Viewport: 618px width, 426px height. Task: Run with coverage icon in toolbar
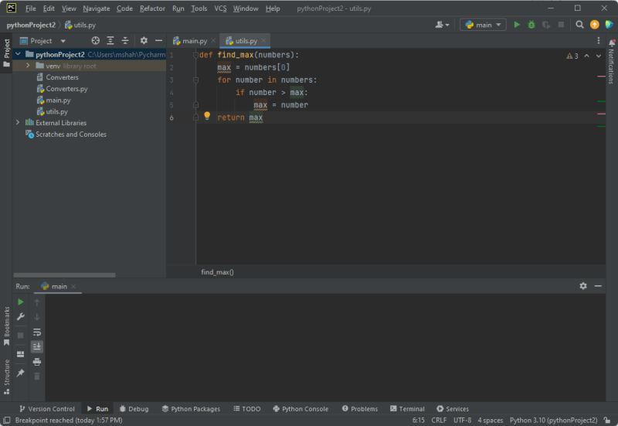(x=546, y=25)
